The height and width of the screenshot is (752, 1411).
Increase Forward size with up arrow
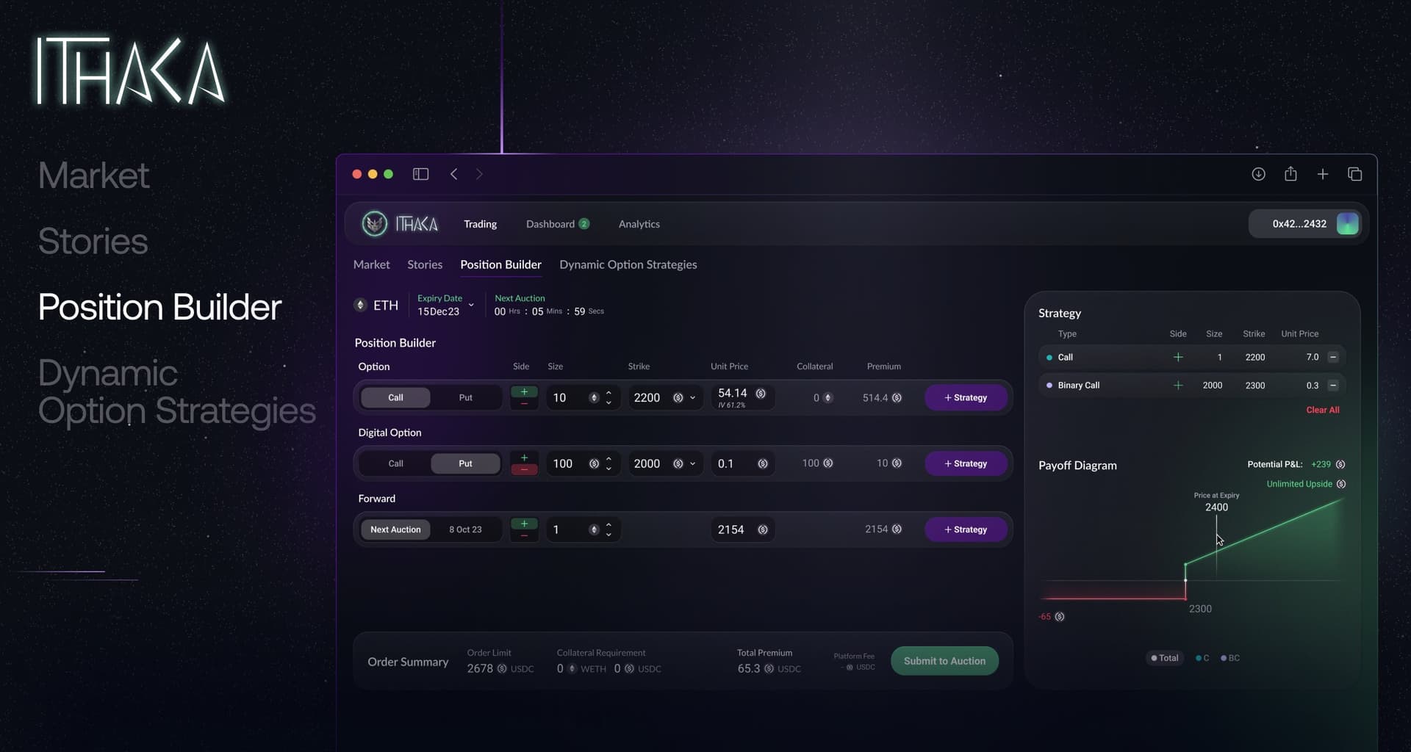[x=608, y=525]
